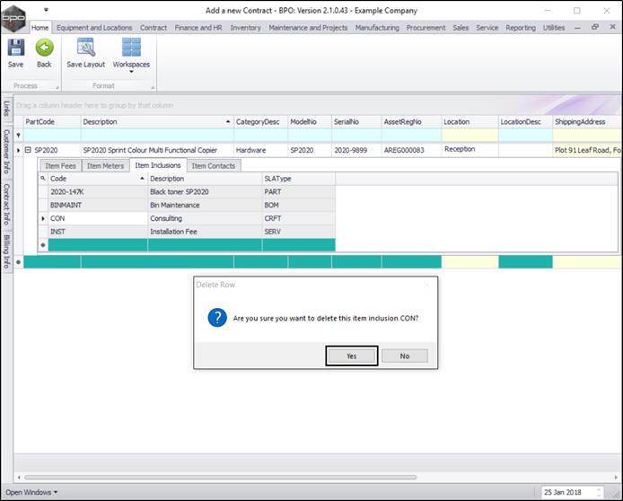Screen dimensions: 623x501
Task: Click the SLAType column header
Action: coord(298,179)
